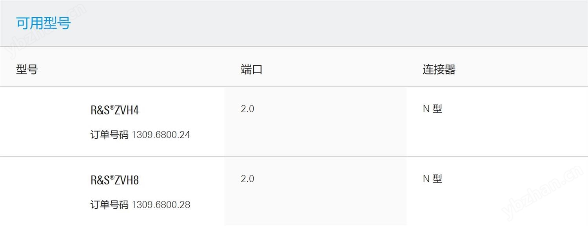Image resolution: width=588 pixels, height=226 pixels.
Task: Click the ® symbol in R&S ZVH8
Action: pos(112,177)
